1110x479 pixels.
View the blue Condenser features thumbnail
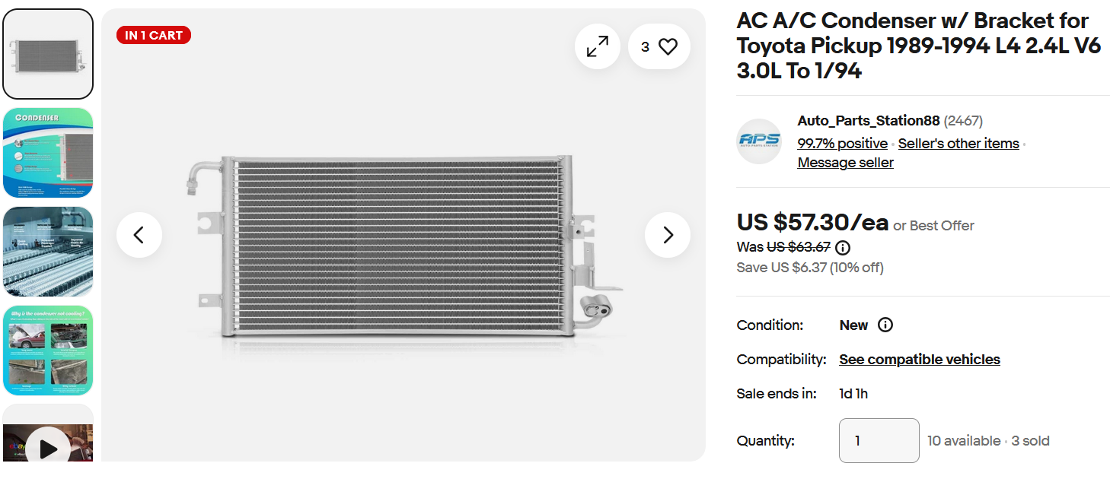click(x=48, y=153)
